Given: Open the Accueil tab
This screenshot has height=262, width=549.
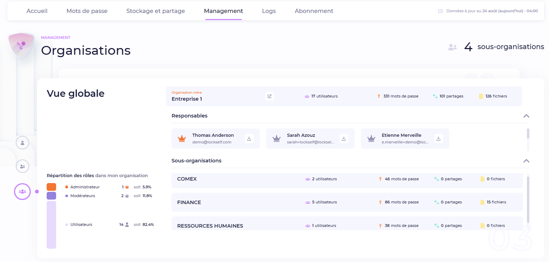Looking at the screenshot, I should tap(37, 11).
